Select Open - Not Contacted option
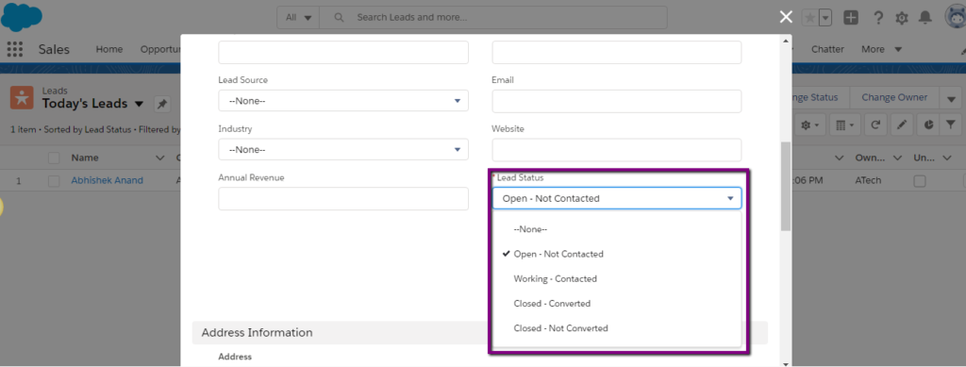966x367 pixels. click(617, 254)
